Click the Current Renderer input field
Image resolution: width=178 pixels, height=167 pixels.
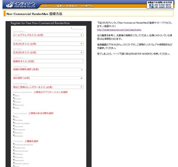(x=48, y=87)
